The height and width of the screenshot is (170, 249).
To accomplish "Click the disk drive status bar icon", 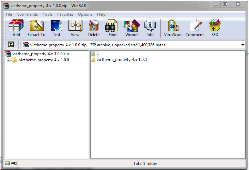I will coord(7,163).
